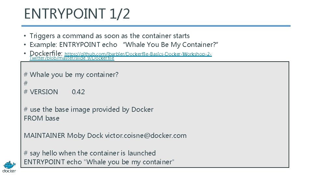Image resolution: width=312 pixels, height=176 pixels.
Task: Click the "# say hello when" comment line
Action: click(90, 153)
